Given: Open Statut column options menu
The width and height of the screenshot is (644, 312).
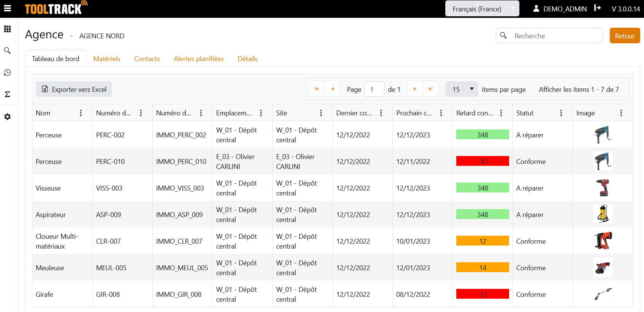Looking at the screenshot, I should coord(561,113).
